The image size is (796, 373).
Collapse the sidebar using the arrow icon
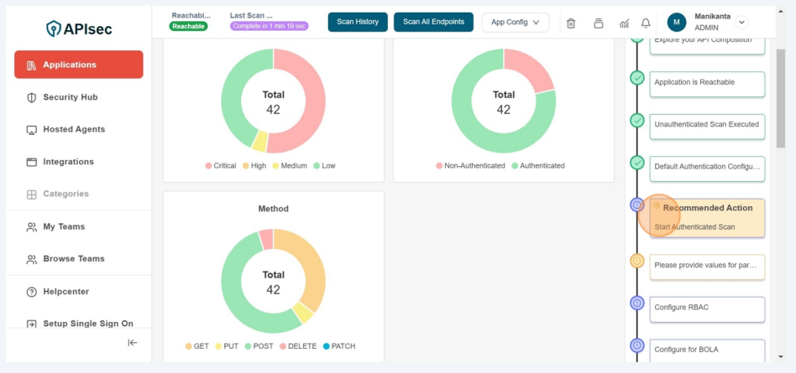pyautogui.click(x=132, y=342)
